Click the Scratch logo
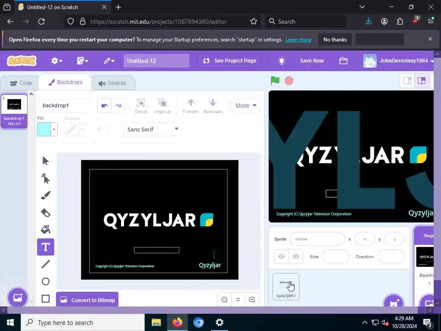 [22, 60]
